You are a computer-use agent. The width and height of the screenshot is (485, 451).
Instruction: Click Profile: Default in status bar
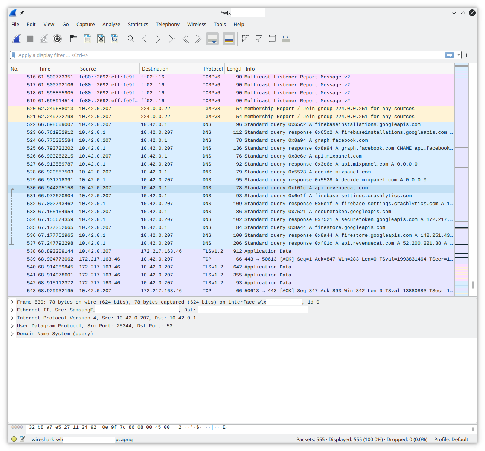pyautogui.click(x=451, y=439)
